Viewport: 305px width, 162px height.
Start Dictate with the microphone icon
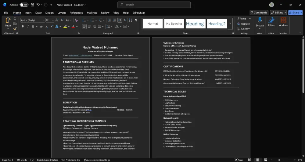pyautogui.click(x=260, y=20)
